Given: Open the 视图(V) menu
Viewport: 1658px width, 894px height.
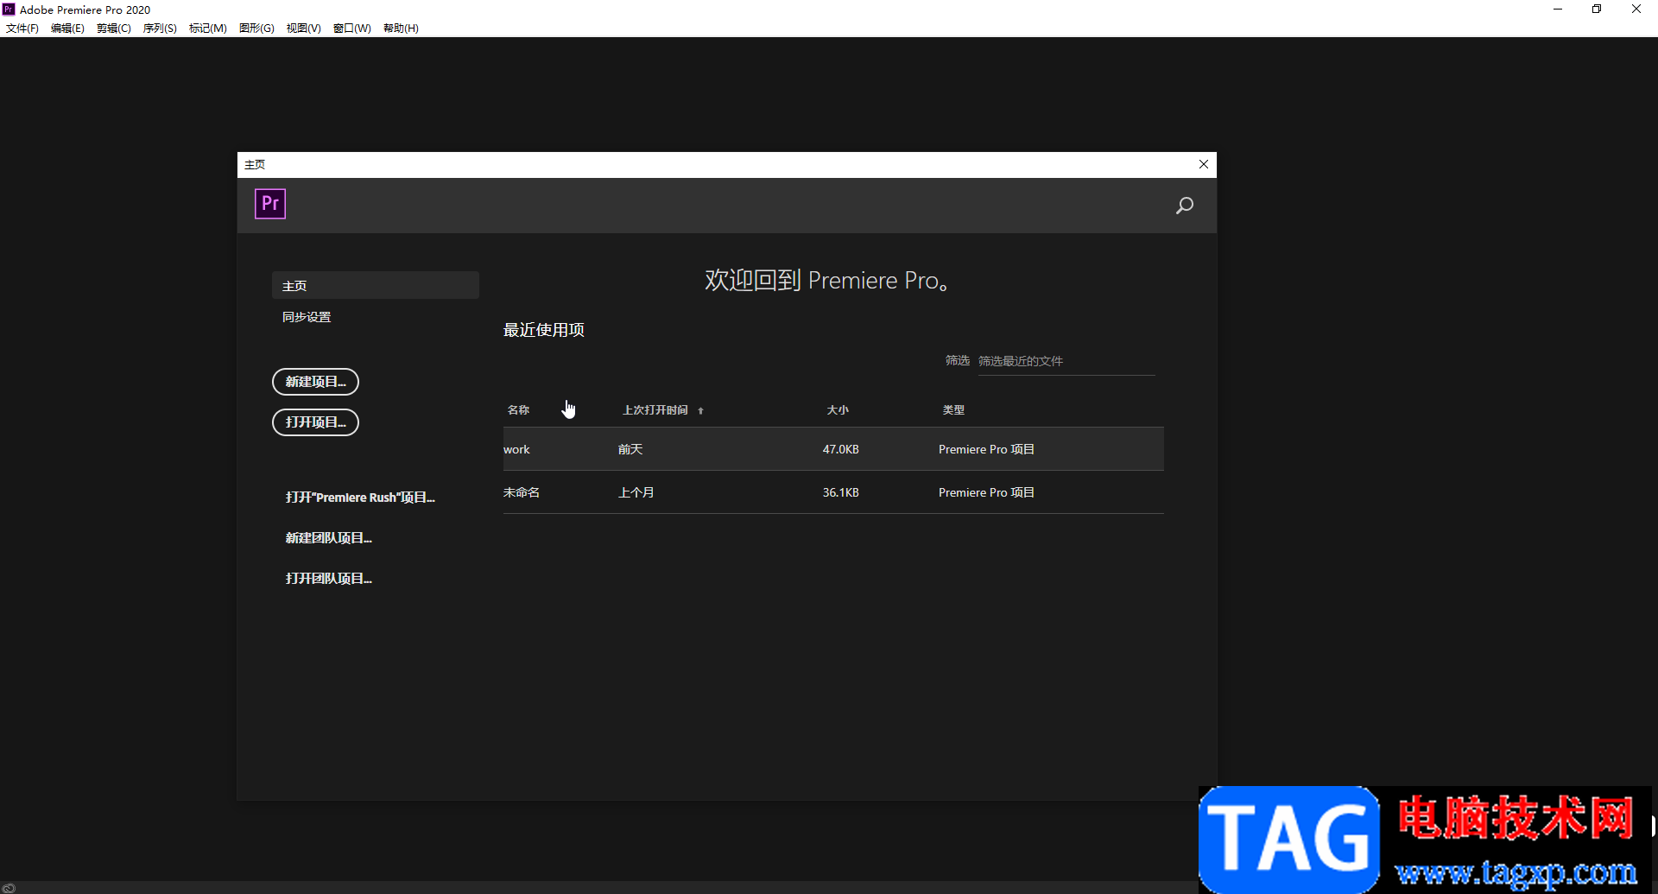Looking at the screenshot, I should [304, 29].
